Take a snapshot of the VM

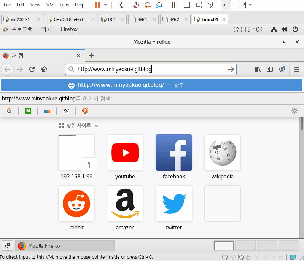point(136,5)
